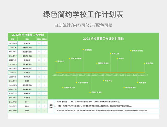Select the event cell 年终总结 in table
Image resolution: width=167 pixels, height=127 pixels.
(27, 98)
